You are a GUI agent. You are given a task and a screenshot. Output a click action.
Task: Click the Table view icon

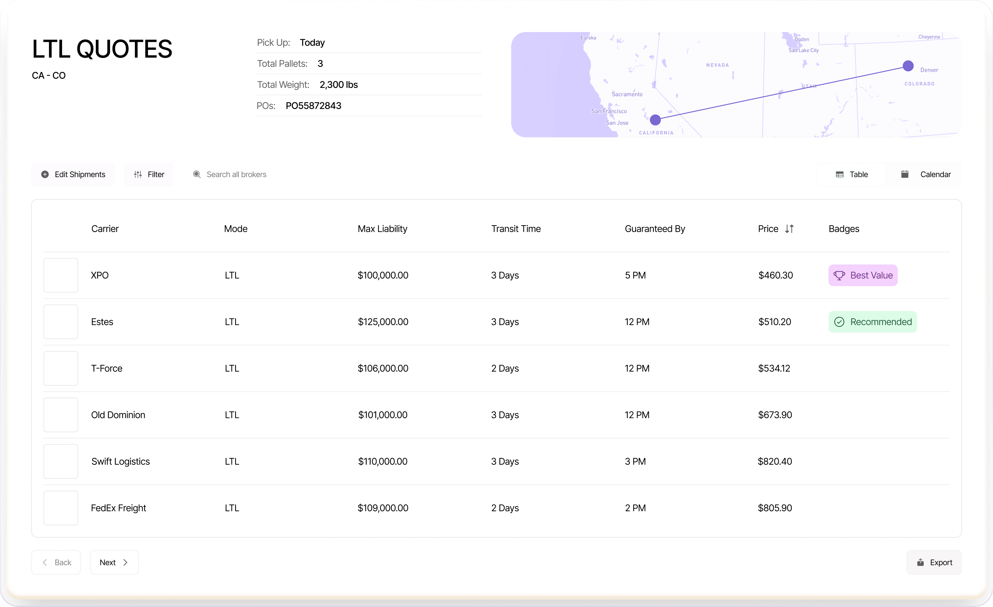click(x=840, y=174)
